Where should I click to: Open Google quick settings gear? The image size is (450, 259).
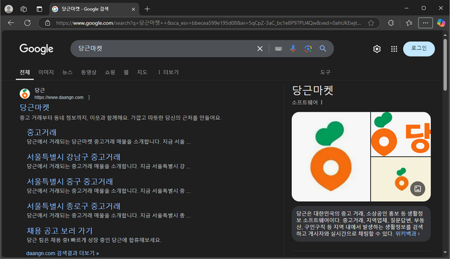(377, 49)
